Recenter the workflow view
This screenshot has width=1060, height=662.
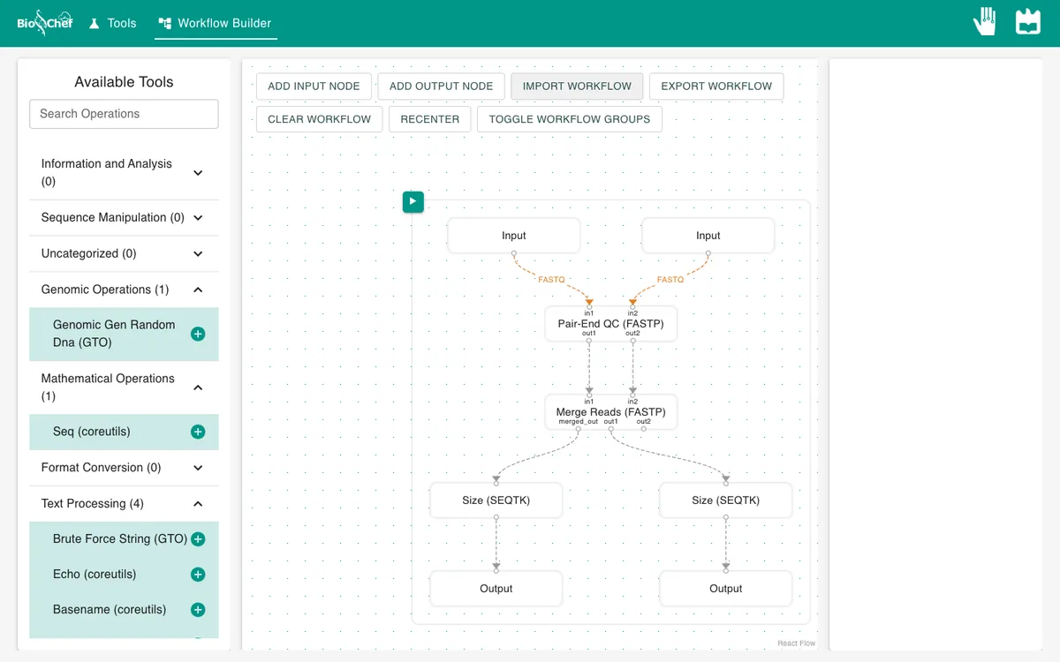point(430,119)
